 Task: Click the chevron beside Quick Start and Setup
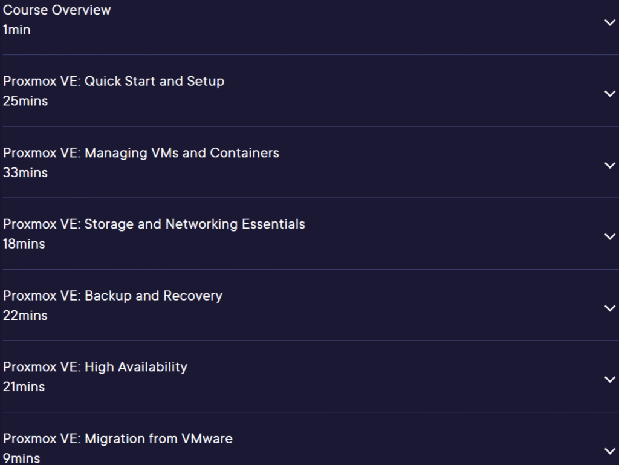coord(610,94)
